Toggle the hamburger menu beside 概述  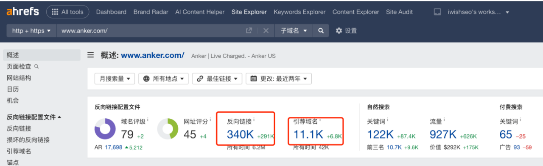tap(90, 55)
